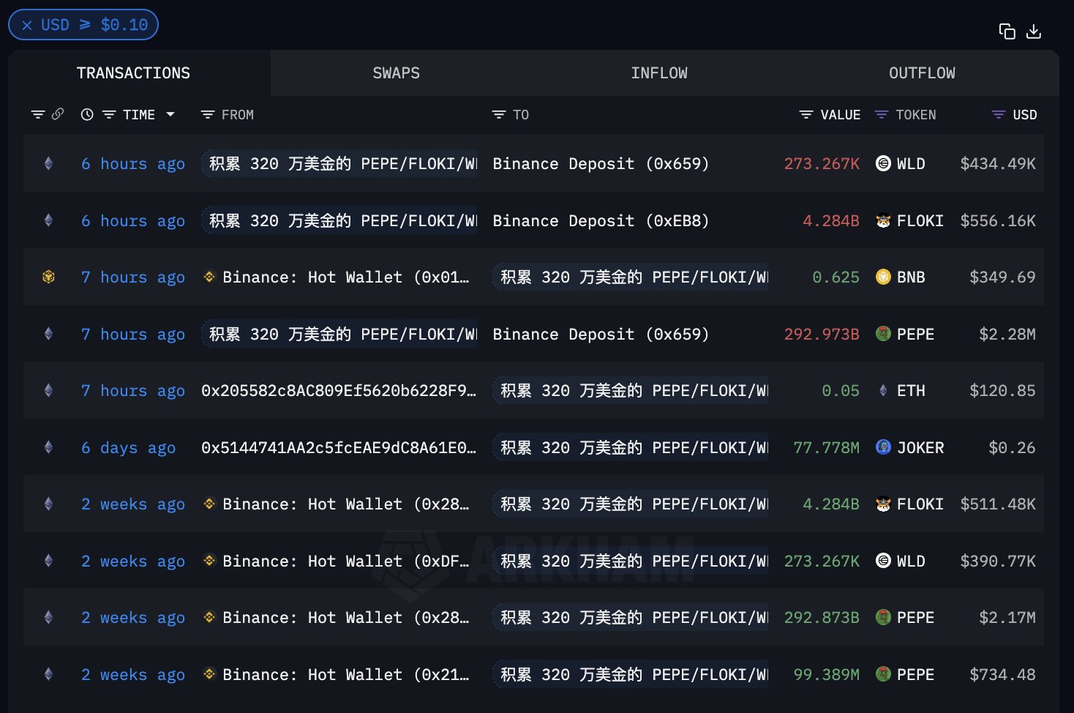Click the USD amount $2.17M
Screen dimensions: 1074x713
(x=1007, y=618)
